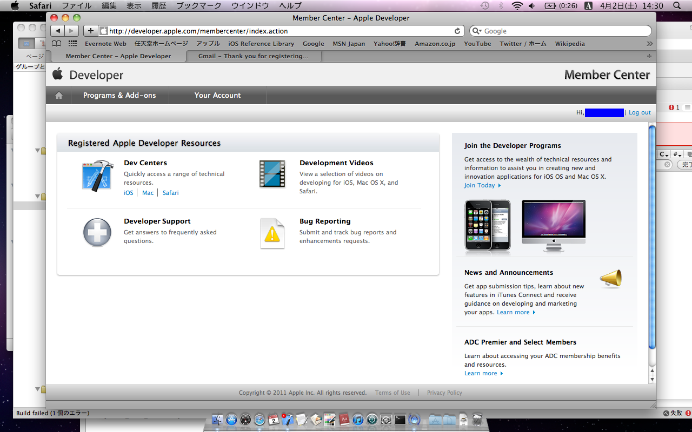Open the Dictionary app in the Dock
This screenshot has height=432, width=692.
coord(344,420)
